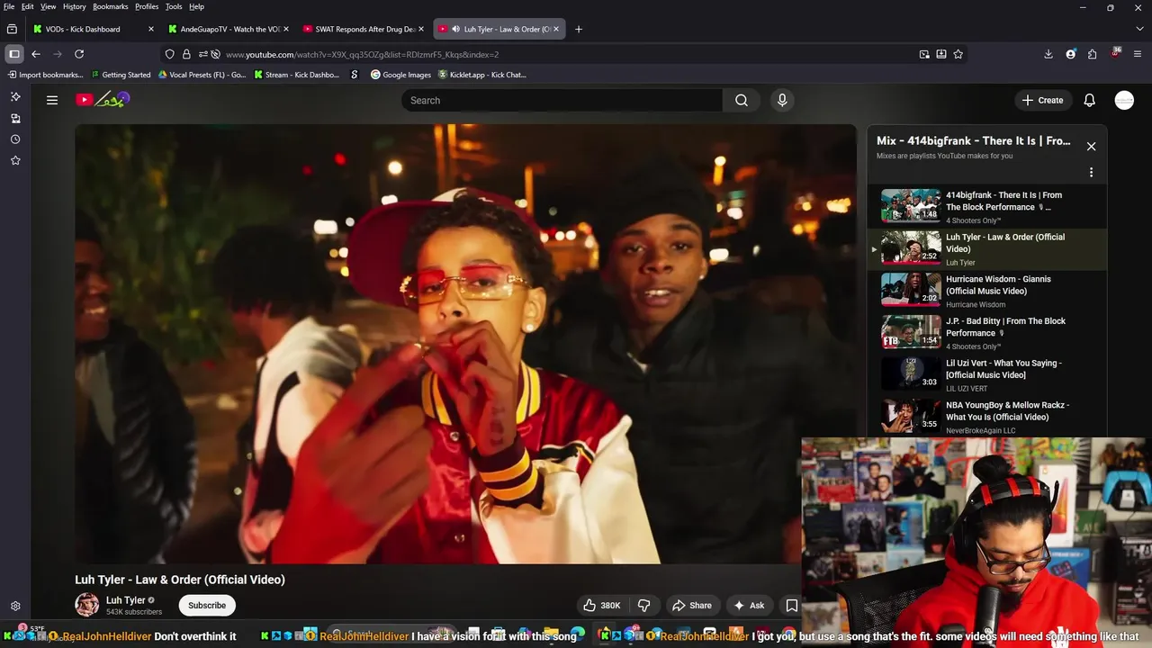Click the Share button

click(692, 606)
